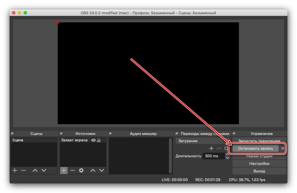Select Захват экрана source row
The height and width of the screenshot is (193, 297).
[83, 140]
